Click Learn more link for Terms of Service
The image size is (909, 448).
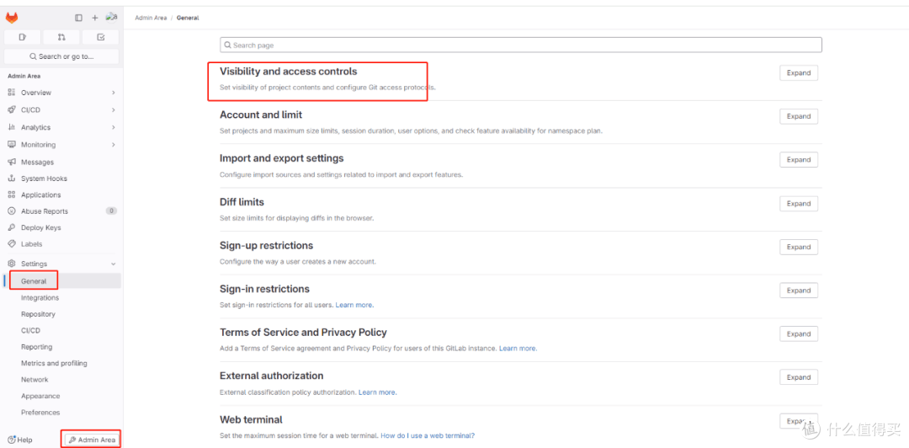click(x=518, y=348)
